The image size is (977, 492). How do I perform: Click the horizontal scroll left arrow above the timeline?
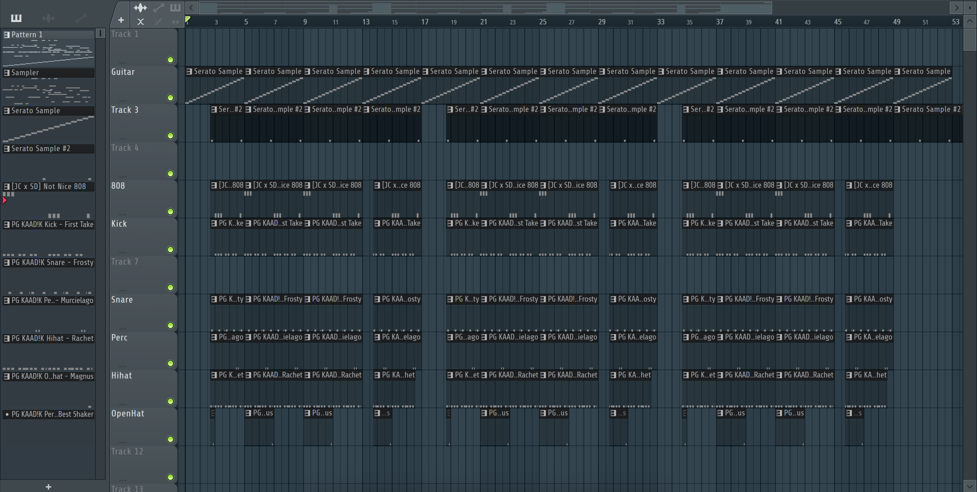[192, 7]
